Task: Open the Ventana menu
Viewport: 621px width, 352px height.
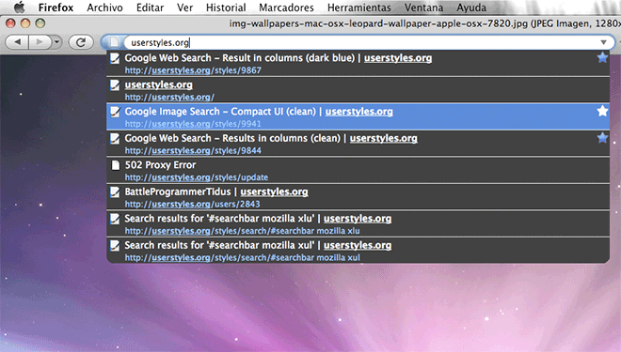Action: [x=423, y=8]
